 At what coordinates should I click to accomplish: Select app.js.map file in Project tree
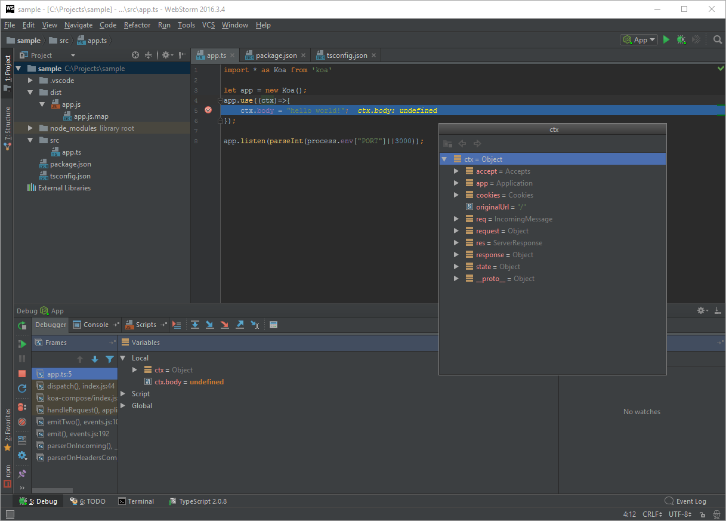click(x=86, y=116)
